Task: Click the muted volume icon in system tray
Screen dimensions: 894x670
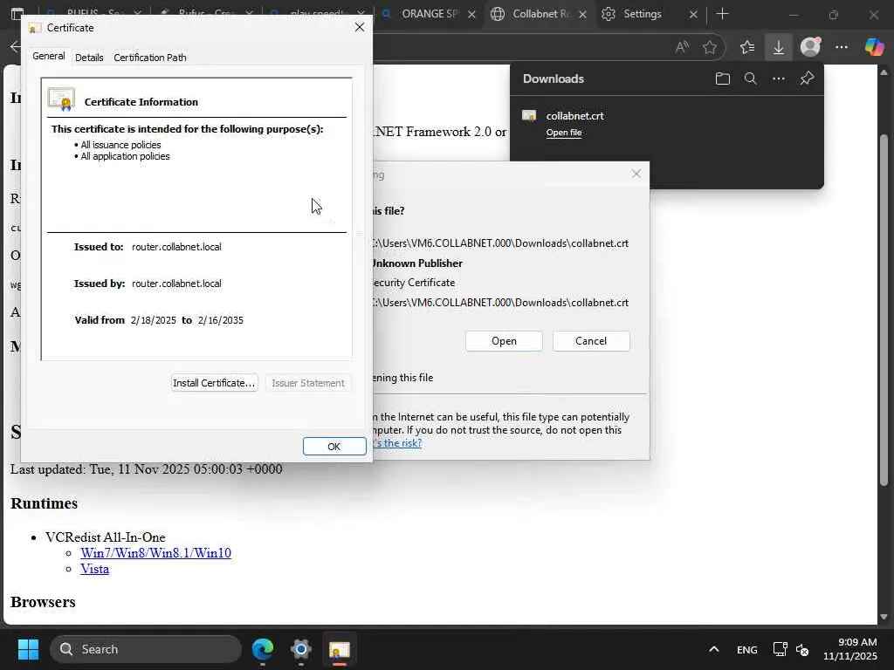Action: coord(802,649)
